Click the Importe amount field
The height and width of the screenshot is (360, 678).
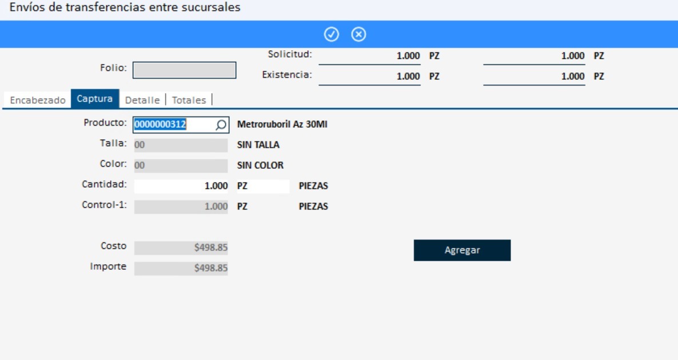[x=181, y=268]
